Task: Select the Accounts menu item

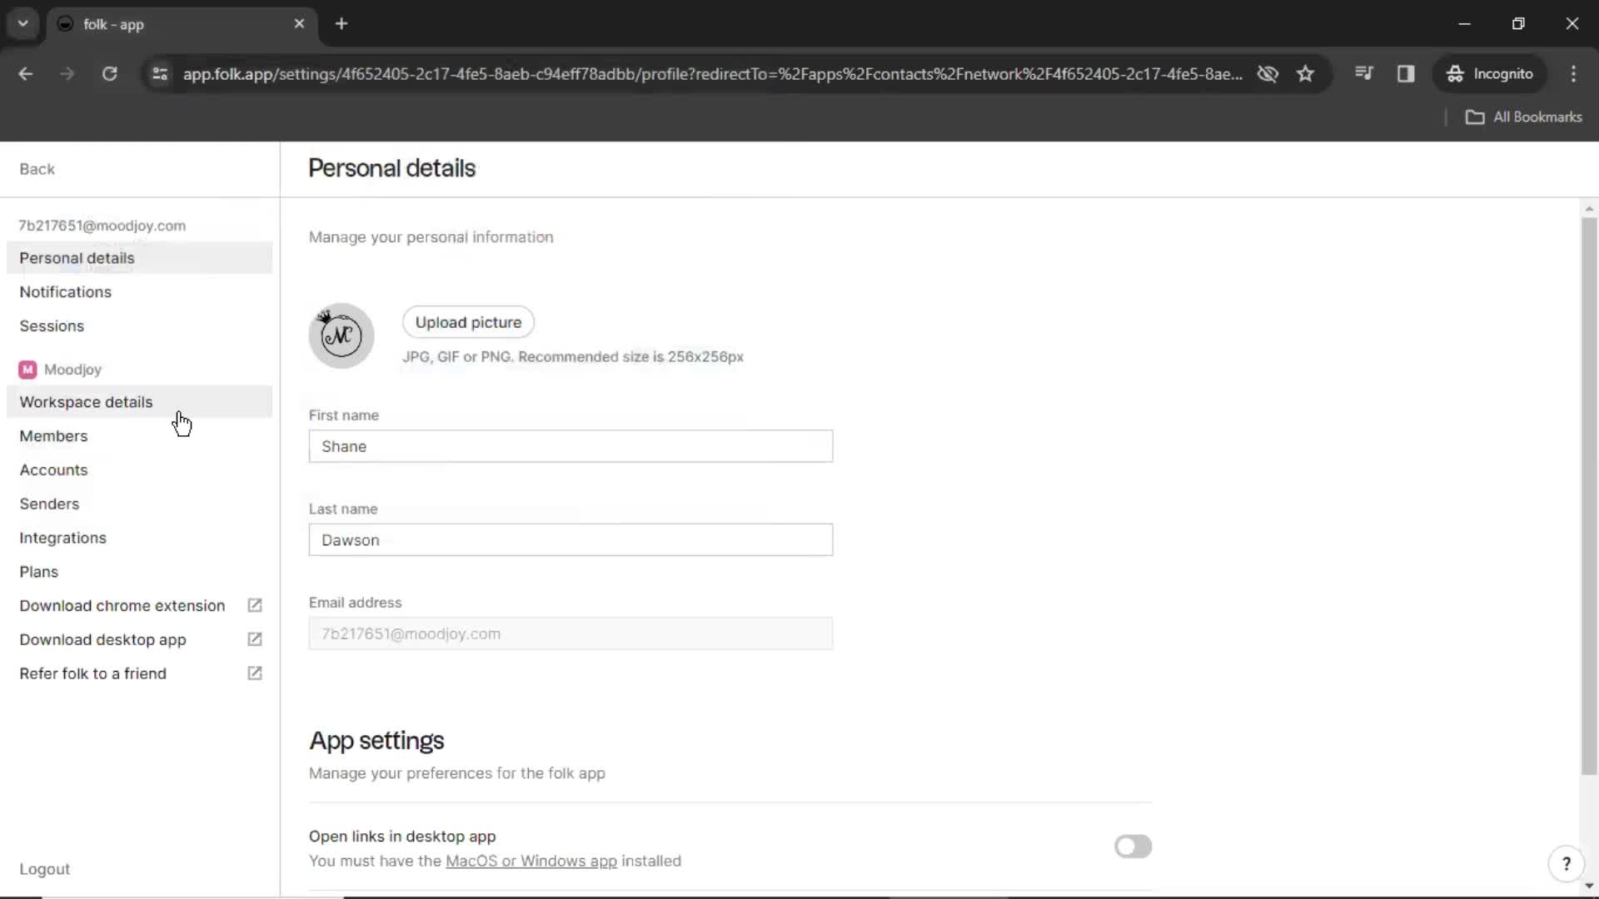Action: pyautogui.click(x=54, y=469)
